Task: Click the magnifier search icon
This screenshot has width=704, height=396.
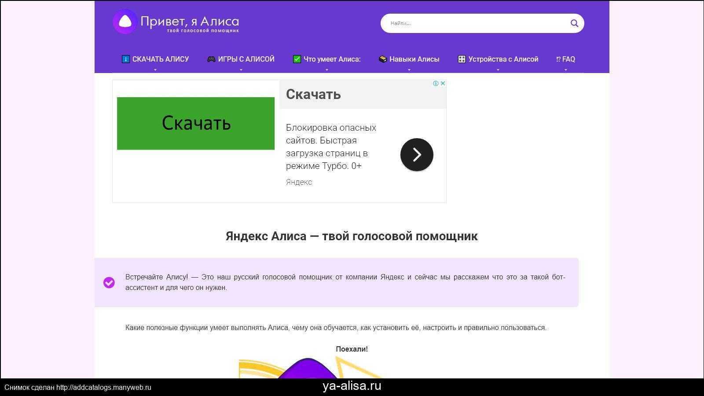Action: (574, 23)
